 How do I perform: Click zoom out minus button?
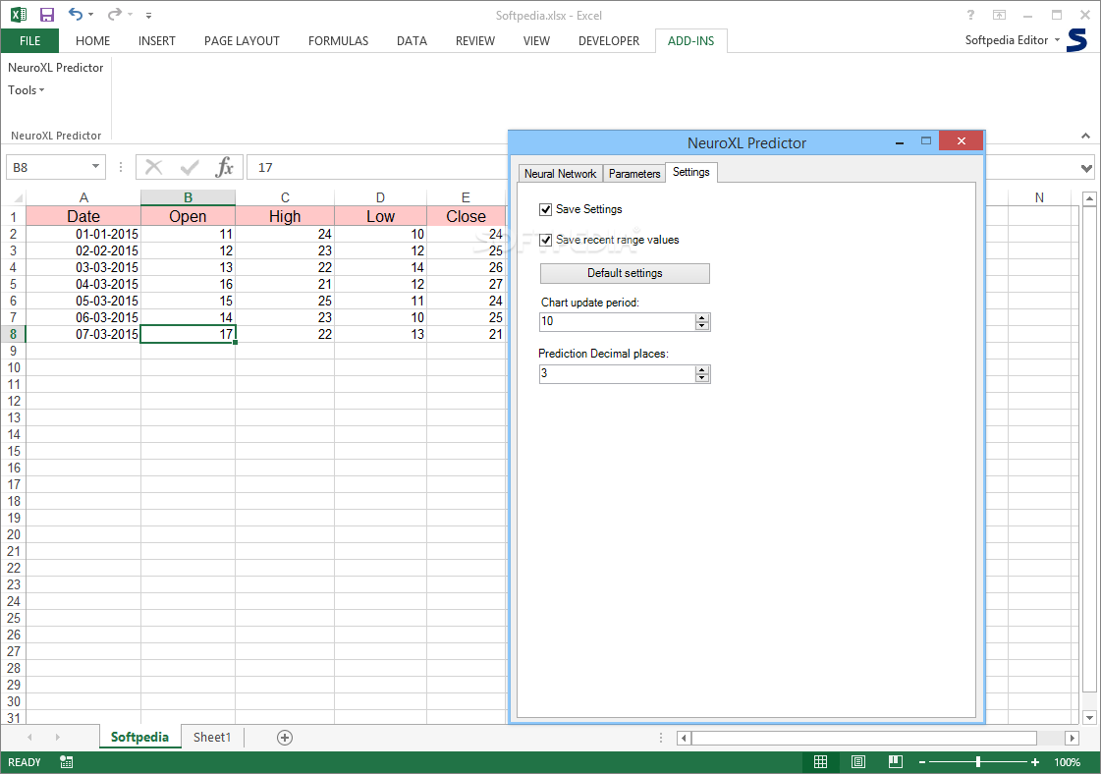pos(922,762)
